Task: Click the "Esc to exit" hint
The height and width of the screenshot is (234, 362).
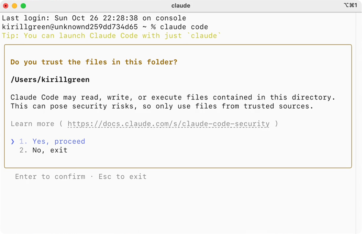Action: [123, 177]
